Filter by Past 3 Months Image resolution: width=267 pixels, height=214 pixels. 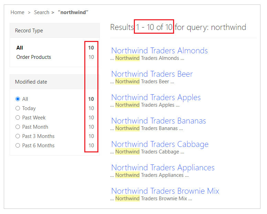click(18, 136)
